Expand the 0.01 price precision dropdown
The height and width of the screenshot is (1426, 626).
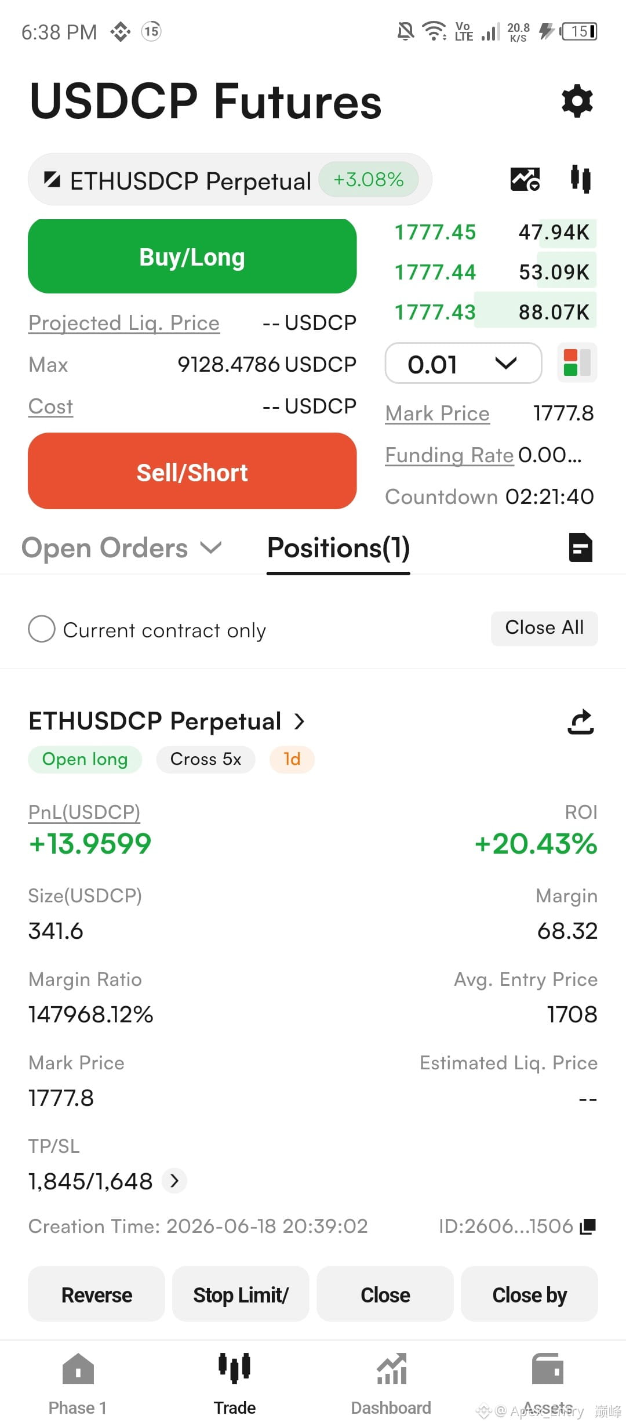click(x=464, y=364)
